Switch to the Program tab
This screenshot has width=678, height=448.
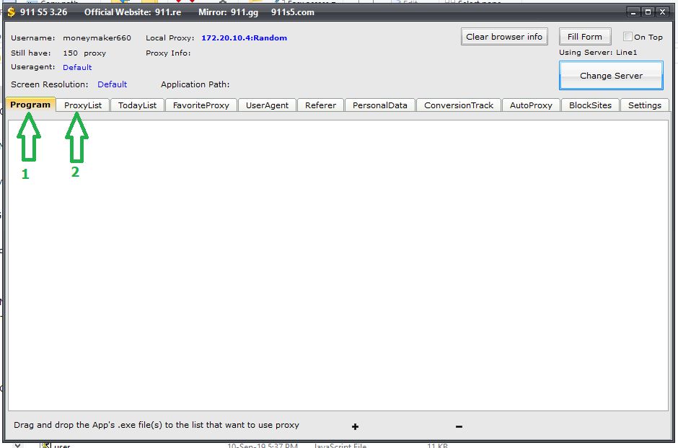pos(30,105)
